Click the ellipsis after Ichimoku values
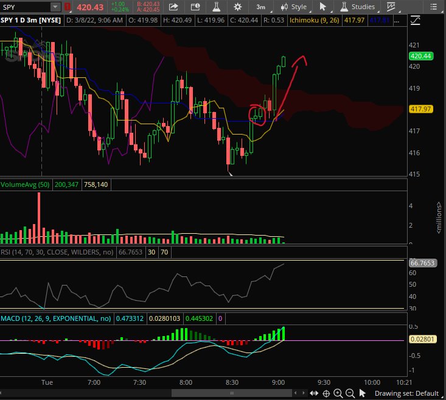446x400 pixels. pyautogui.click(x=397, y=21)
